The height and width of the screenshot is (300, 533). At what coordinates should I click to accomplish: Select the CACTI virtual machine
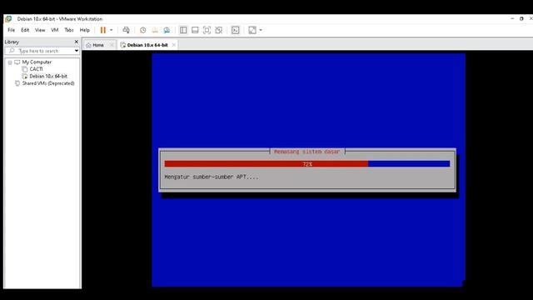click(36, 69)
